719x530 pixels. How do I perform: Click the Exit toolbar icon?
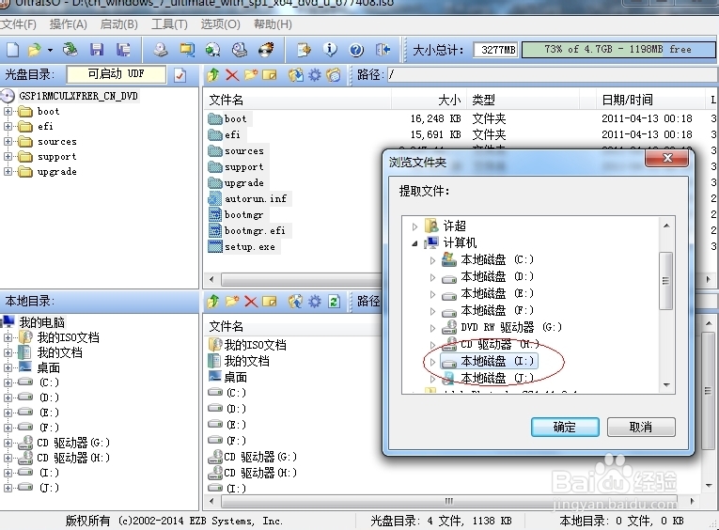(383, 50)
